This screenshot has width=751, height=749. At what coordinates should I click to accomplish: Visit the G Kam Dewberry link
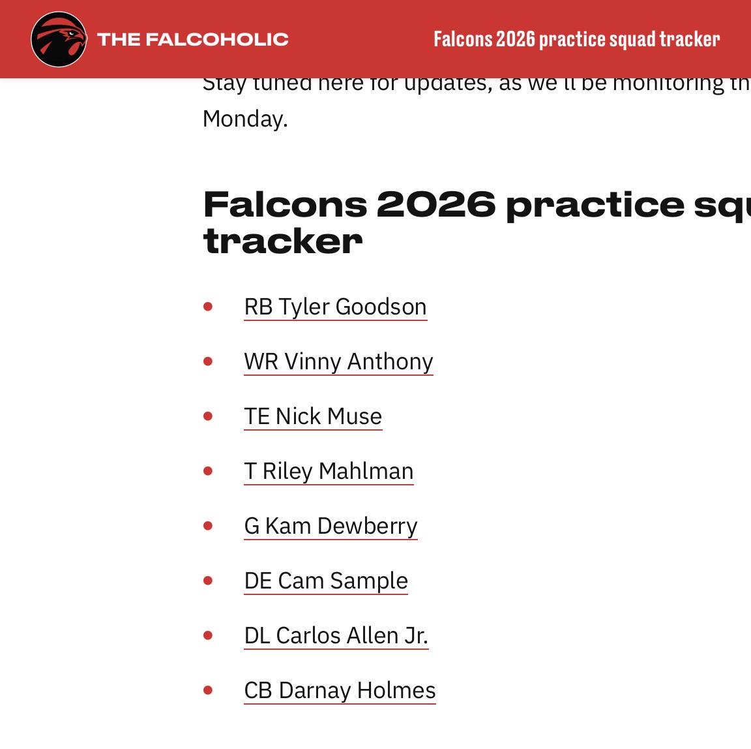(x=331, y=526)
